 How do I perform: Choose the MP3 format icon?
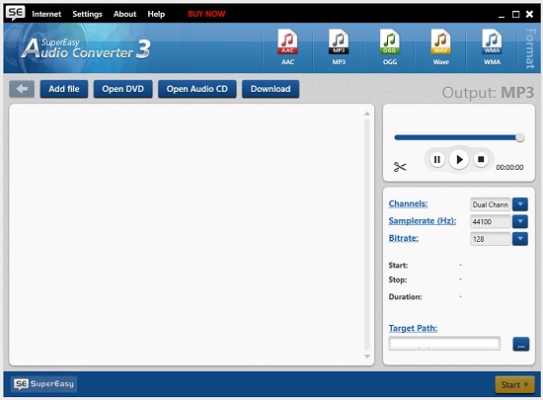coord(339,46)
